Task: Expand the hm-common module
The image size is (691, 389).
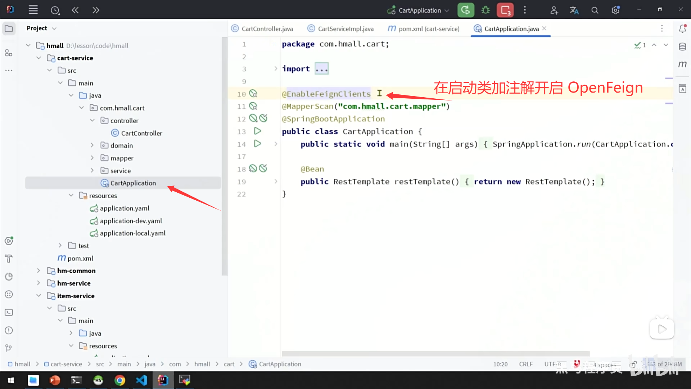Action: pyautogui.click(x=39, y=270)
